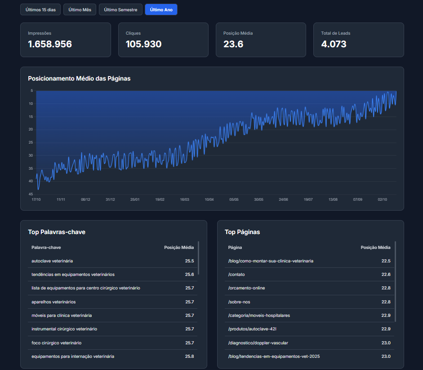Click the Página column header
The width and height of the screenshot is (423, 370).
[235, 248]
